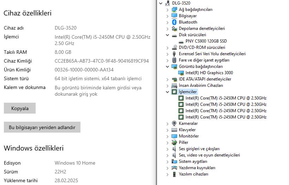The height and width of the screenshot is (185, 289).
Task: Click the Monitörler monitor icon
Action: click(174, 136)
